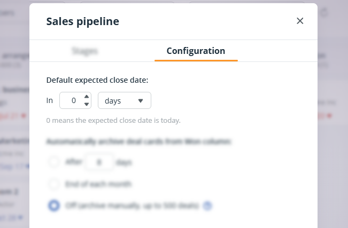
Task: Select the "After N days" archive radio
Action: click(x=54, y=162)
